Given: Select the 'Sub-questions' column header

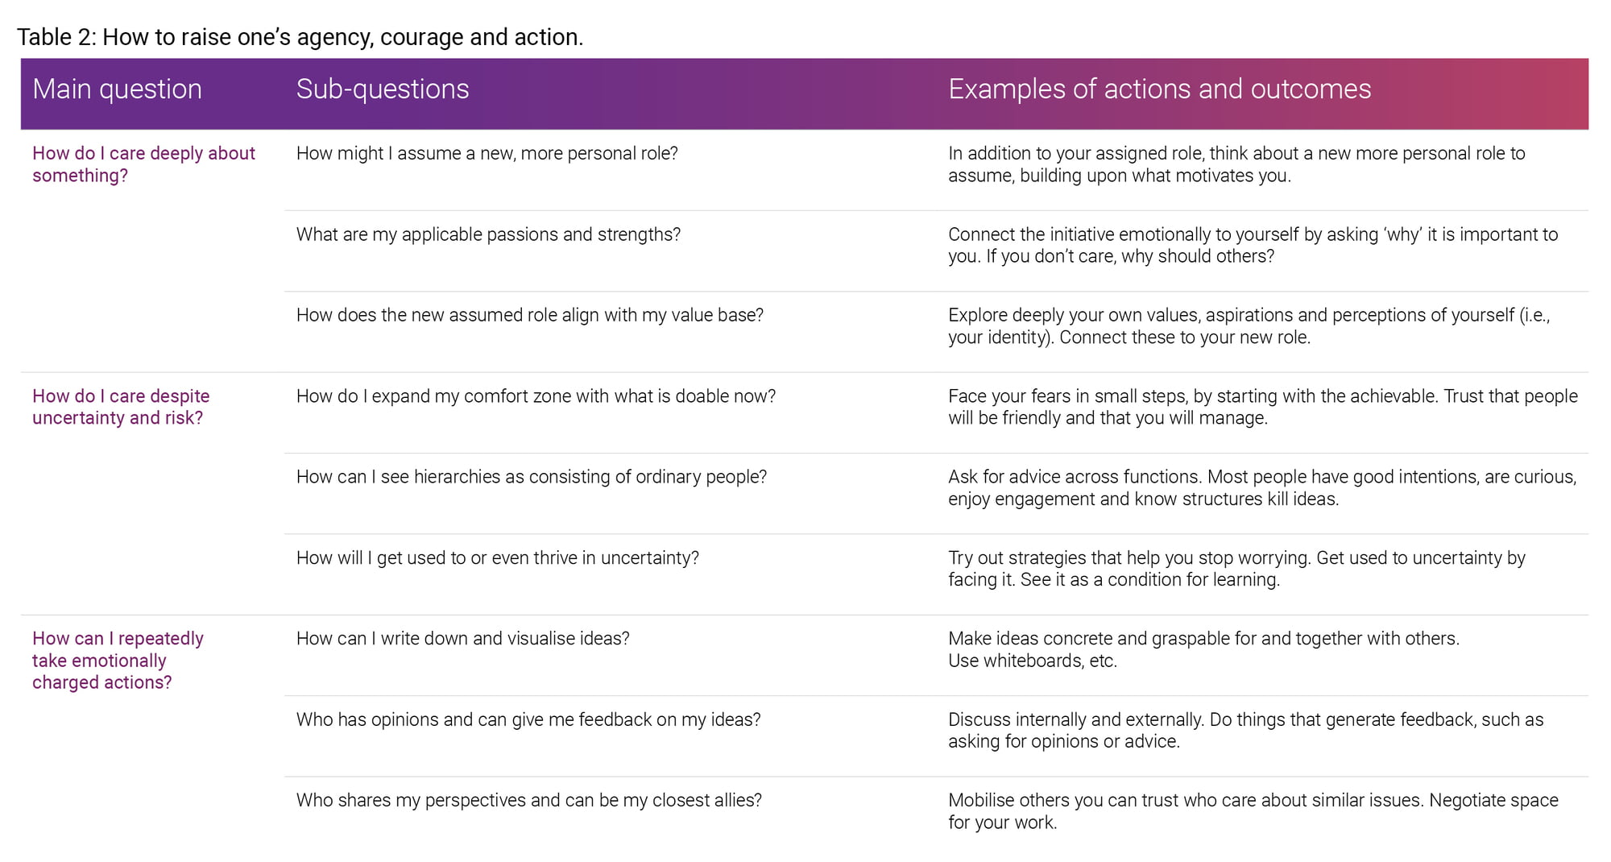Looking at the screenshot, I should pos(383,89).
